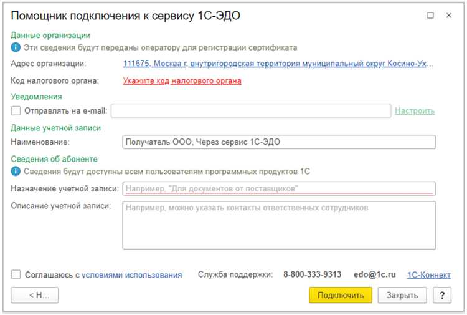Screen dimensions: 467x315
Task: Click the yellow 'Подключить' button
Action: click(x=341, y=295)
